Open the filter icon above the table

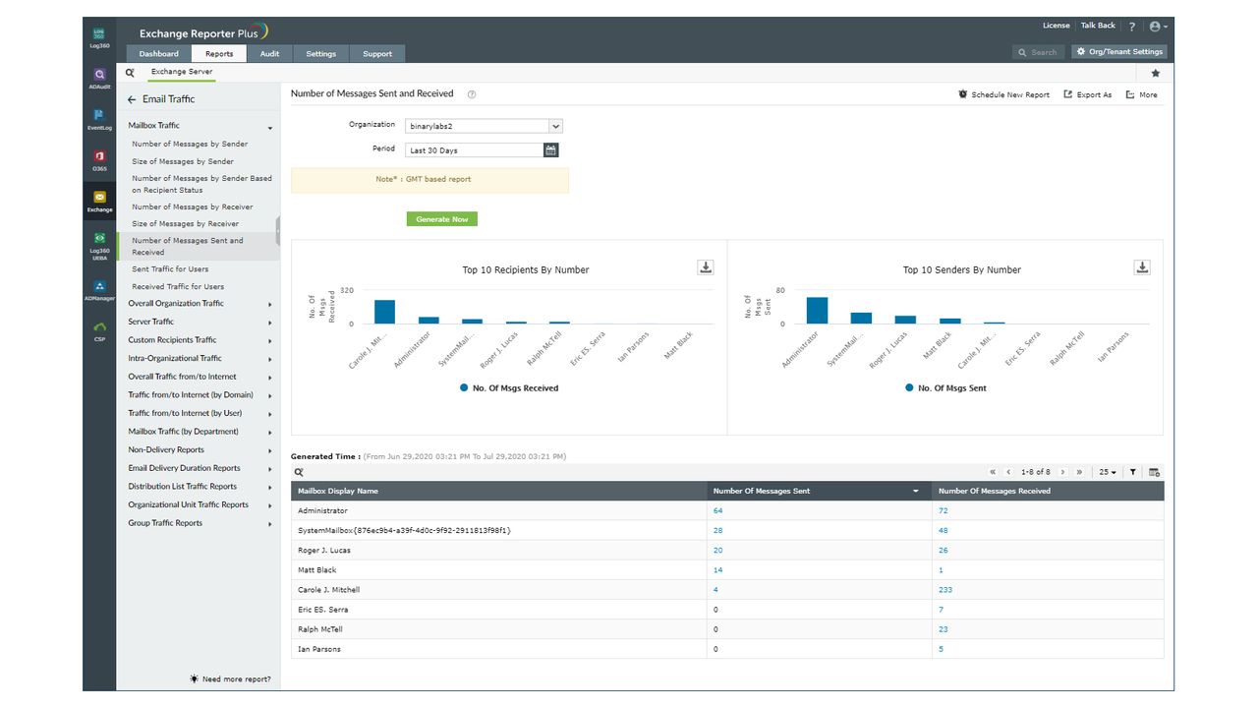coord(1132,472)
